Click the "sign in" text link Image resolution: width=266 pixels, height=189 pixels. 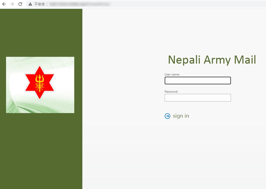coord(181,116)
